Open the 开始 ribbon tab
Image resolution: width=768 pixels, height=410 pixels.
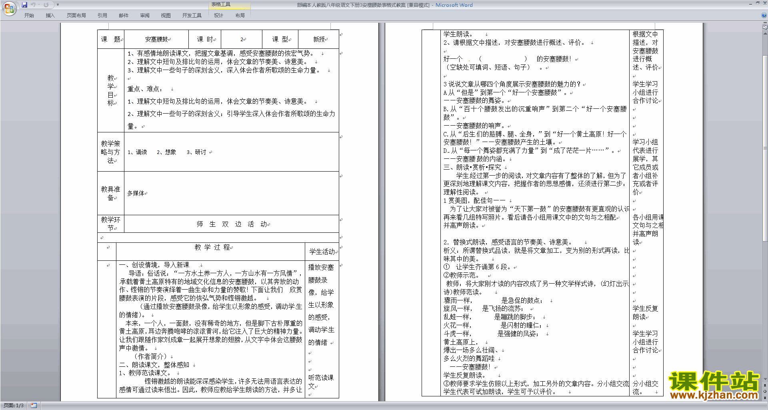click(x=29, y=15)
